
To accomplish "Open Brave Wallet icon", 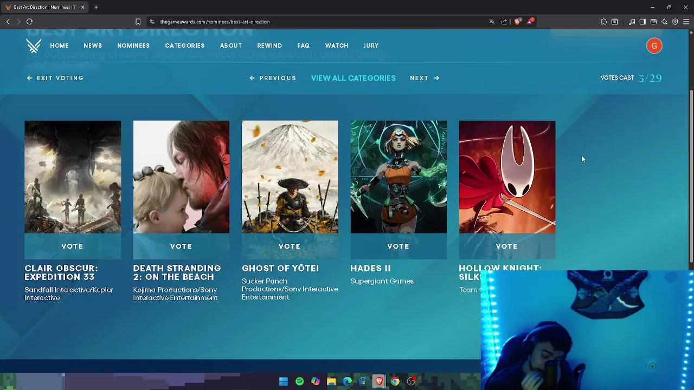I will tap(653, 22).
